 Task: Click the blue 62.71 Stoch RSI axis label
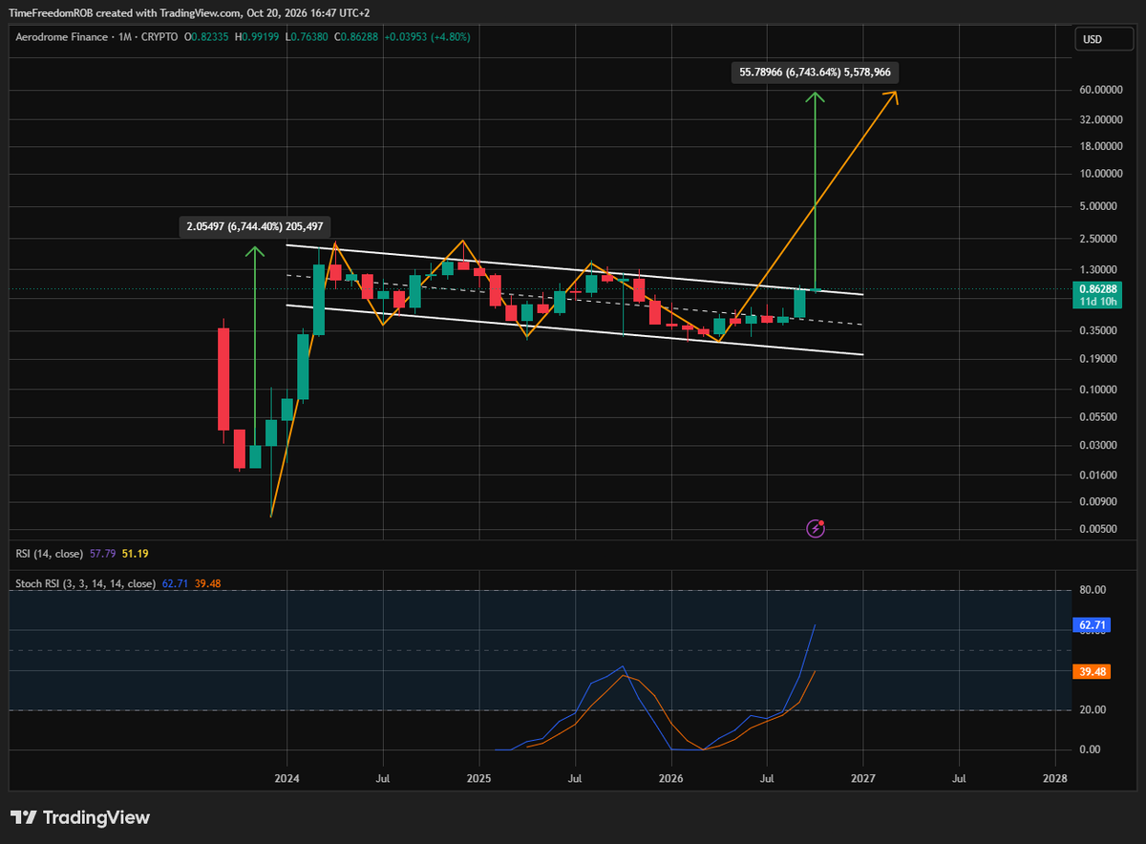click(1093, 625)
